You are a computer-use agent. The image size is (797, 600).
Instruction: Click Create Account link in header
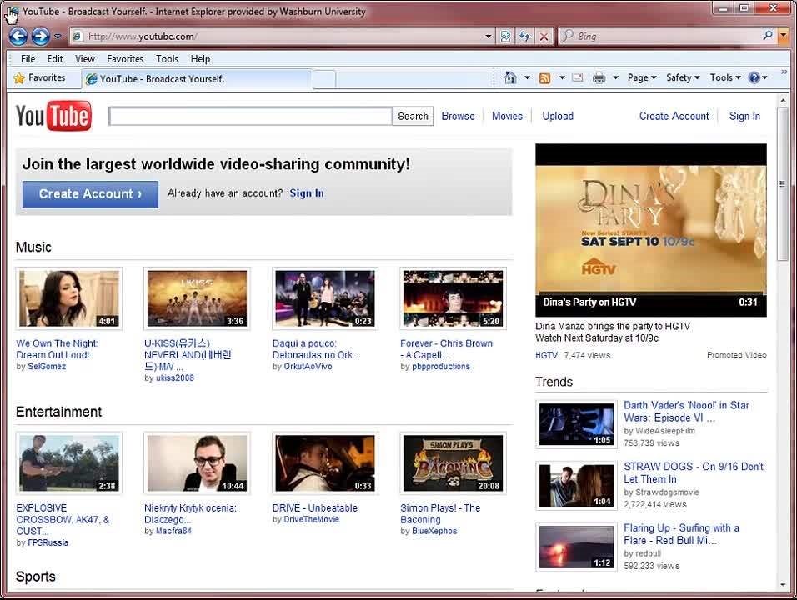pyautogui.click(x=674, y=117)
